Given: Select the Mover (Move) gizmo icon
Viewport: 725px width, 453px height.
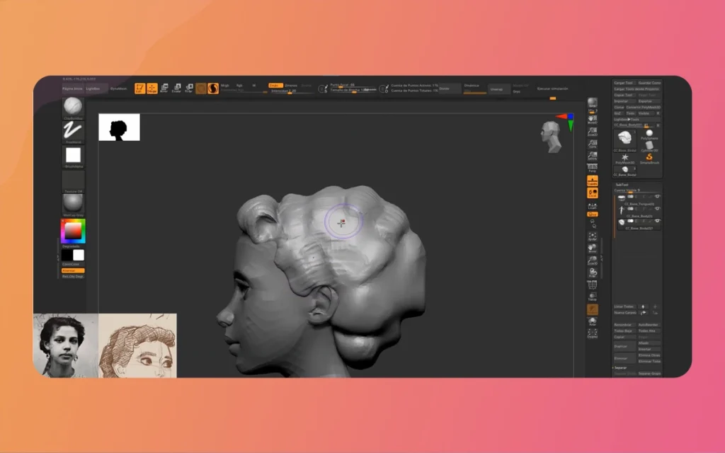Looking at the screenshot, I should click(164, 87).
